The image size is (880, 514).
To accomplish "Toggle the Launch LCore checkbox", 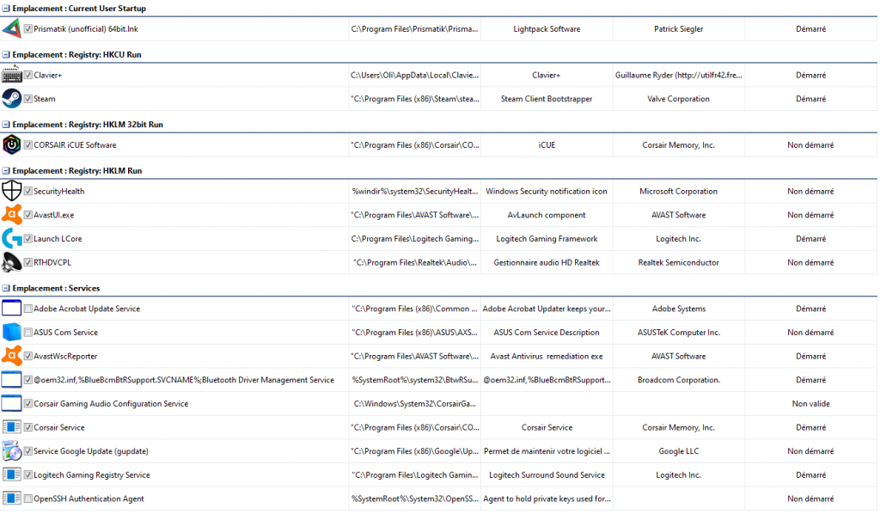I will pos(28,238).
